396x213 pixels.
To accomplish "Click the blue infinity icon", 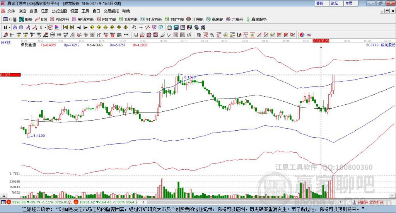I will (309, 35).
